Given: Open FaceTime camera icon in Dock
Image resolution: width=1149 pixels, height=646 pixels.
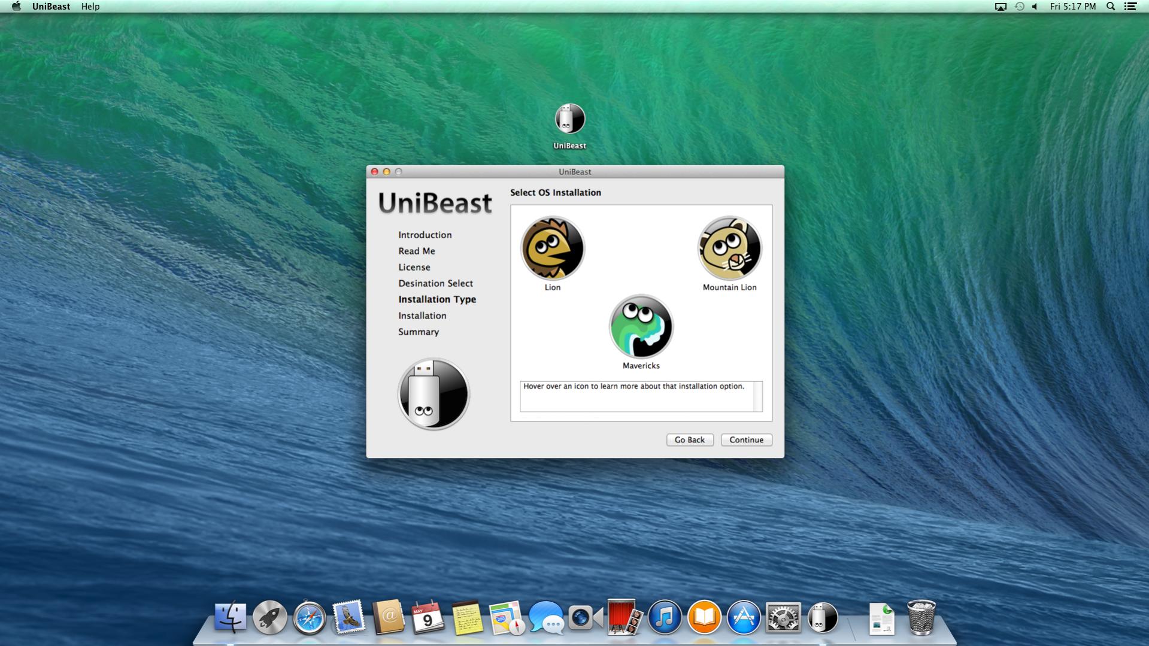Looking at the screenshot, I should (584, 617).
